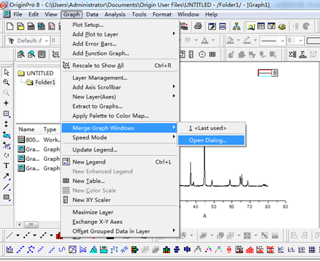
Task: Click the spline curve plot icon
Action: pos(62,250)
